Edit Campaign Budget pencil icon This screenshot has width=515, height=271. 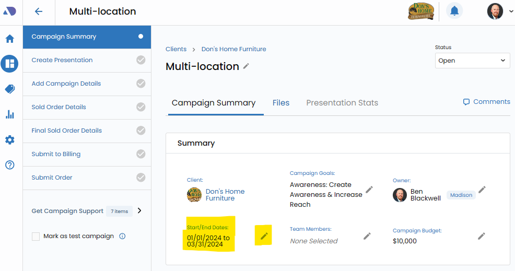[481, 236]
